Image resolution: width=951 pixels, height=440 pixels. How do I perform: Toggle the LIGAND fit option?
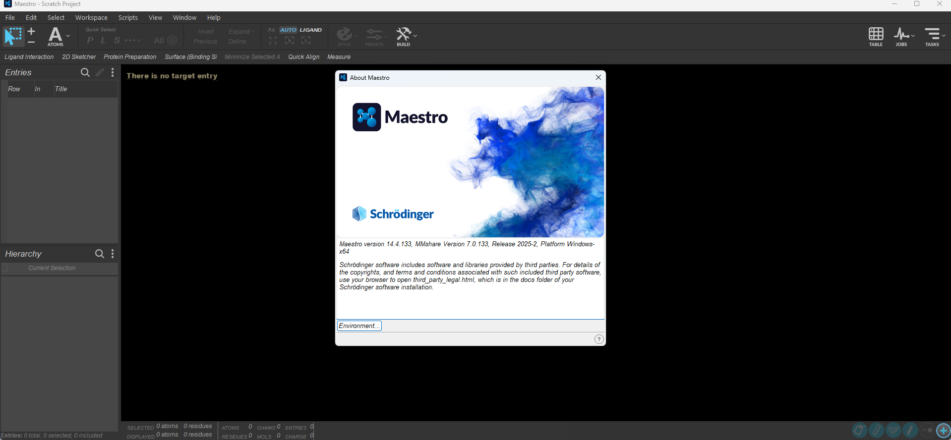pyautogui.click(x=311, y=30)
